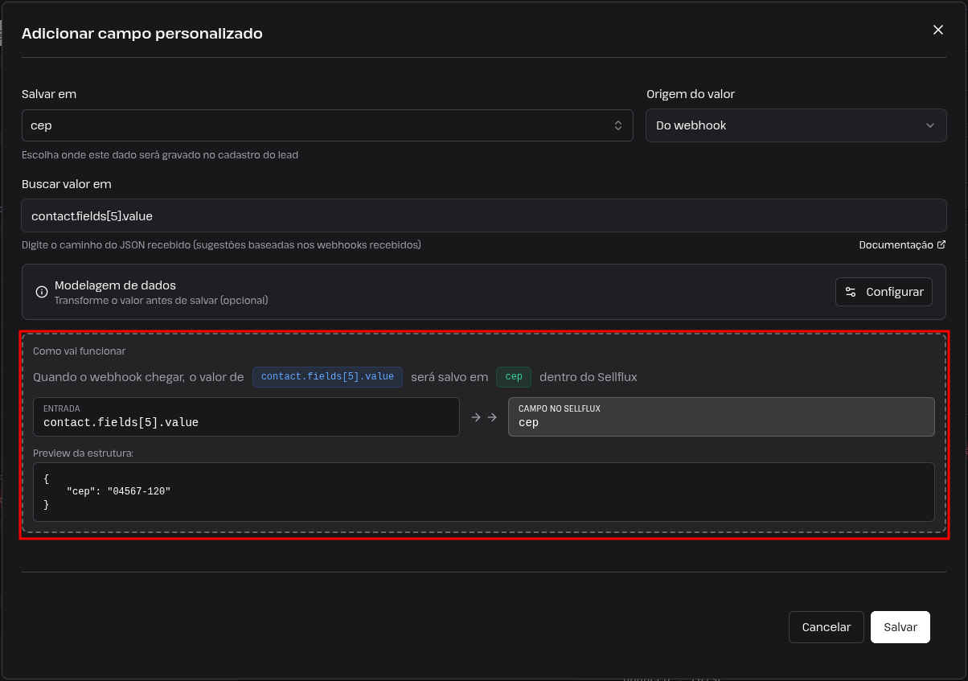Open the Documentação link
The image size is (968, 681).
pyautogui.click(x=896, y=244)
